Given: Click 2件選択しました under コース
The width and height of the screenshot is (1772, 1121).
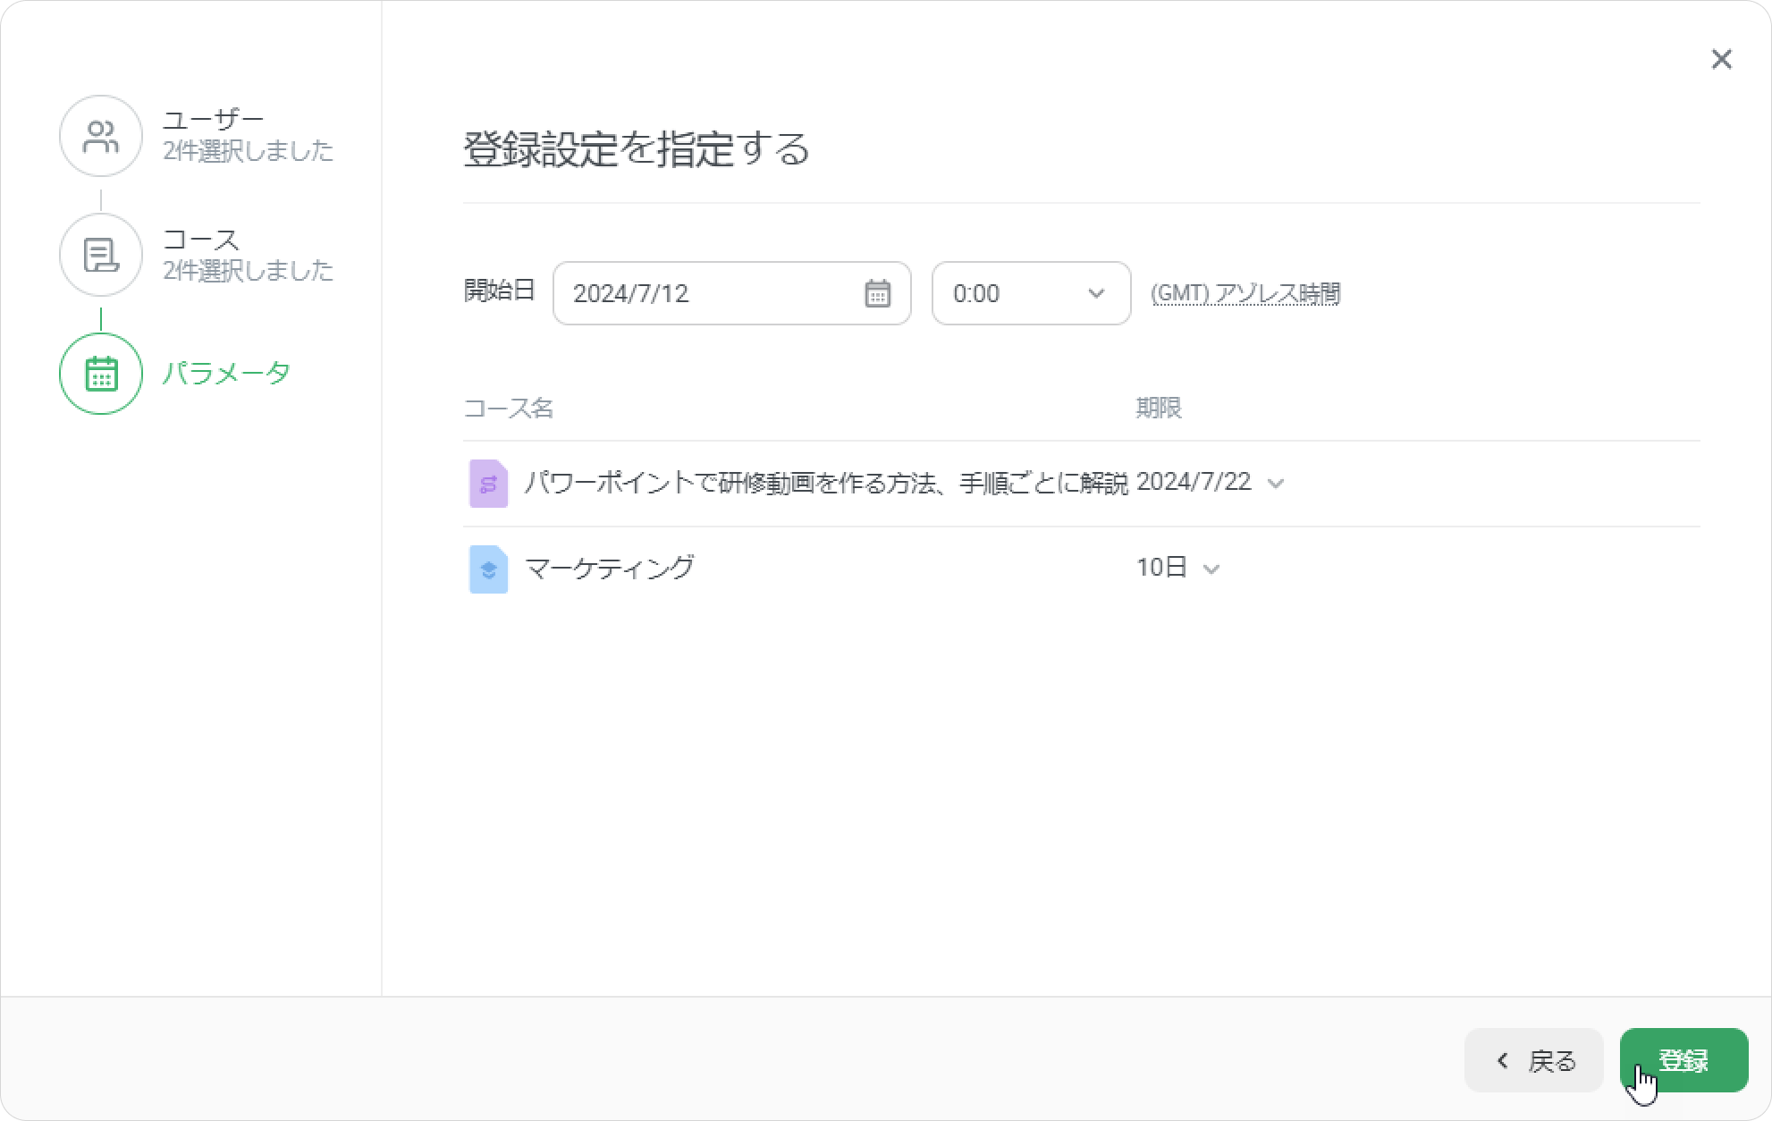Looking at the screenshot, I should point(248,270).
